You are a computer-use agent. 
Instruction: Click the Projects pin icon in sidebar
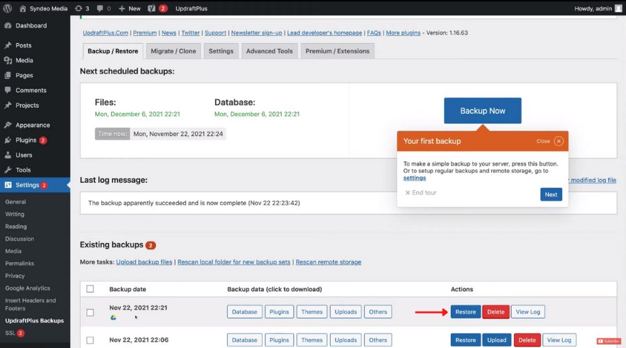point(8,105)
